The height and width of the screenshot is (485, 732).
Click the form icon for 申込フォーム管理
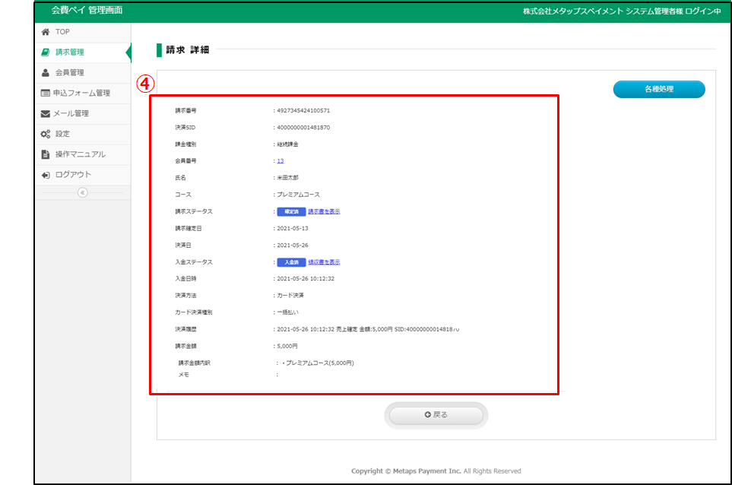click(46, 93)
